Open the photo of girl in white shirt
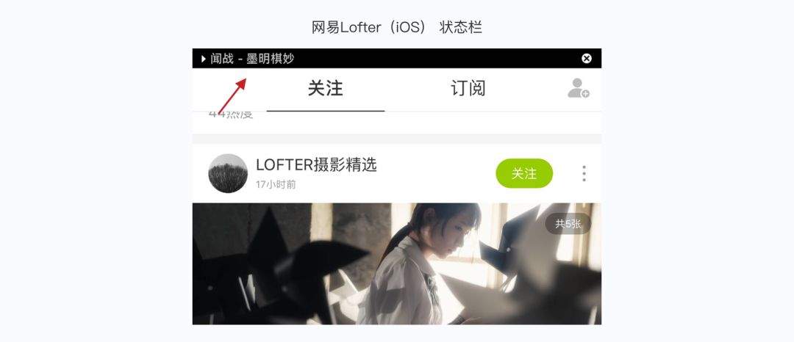The height and width of the screenshot is (342, 794). tap(397, 263)
